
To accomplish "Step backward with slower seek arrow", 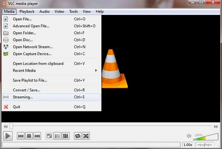I will 6,126.
